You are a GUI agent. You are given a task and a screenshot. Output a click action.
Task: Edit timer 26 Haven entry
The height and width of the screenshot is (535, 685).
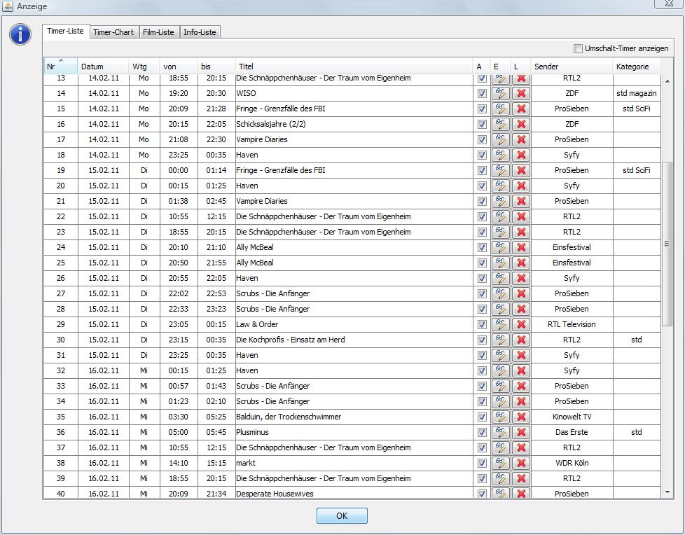(501, 278)
